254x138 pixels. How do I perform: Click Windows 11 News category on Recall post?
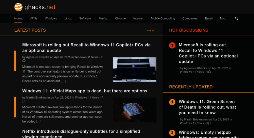(x=86, y=57)
